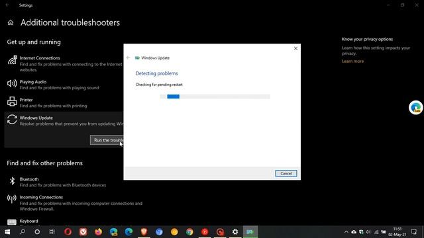Launch the badged Edge browser icon on the taskbar
Image resolution: width=424 pixels, height=238 pixels.
coord(113,232)
